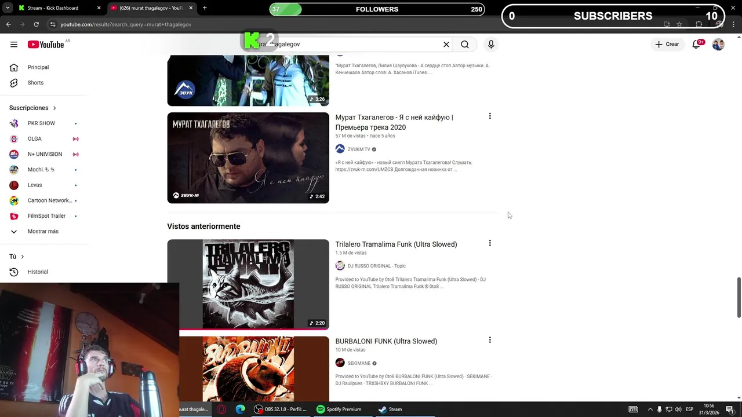
Task: Open SEKIMANE channel name link
Action: [359, 363]
